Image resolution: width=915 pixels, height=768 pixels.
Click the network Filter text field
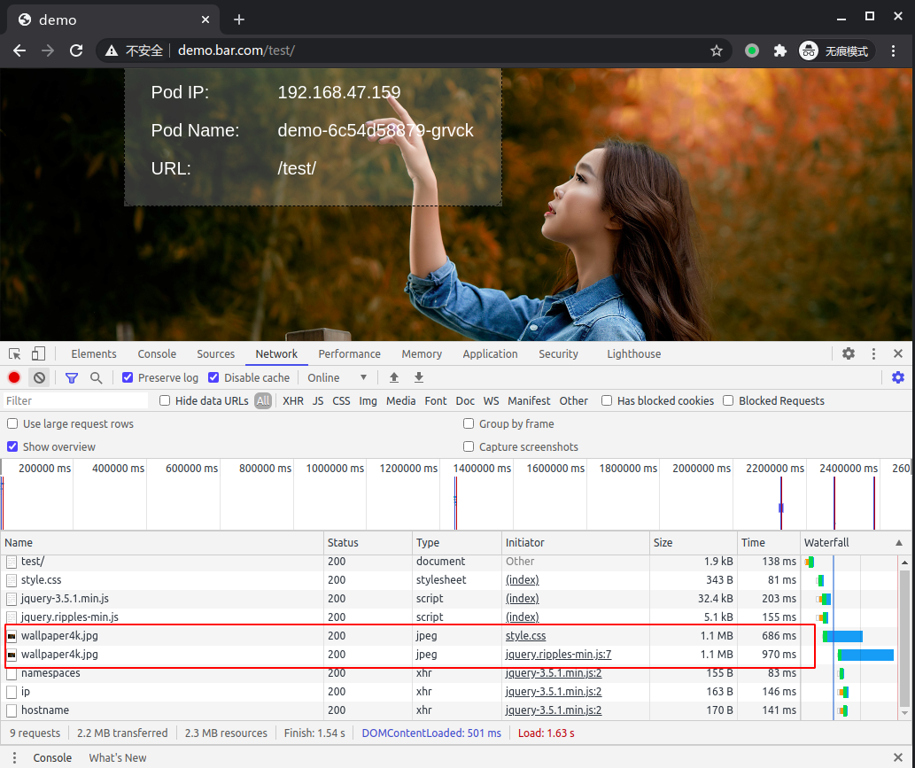pos(75,400)
